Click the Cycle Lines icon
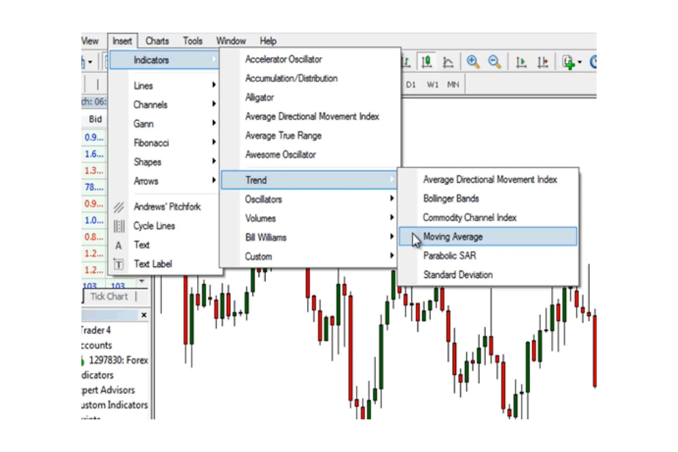 point(119,226)
